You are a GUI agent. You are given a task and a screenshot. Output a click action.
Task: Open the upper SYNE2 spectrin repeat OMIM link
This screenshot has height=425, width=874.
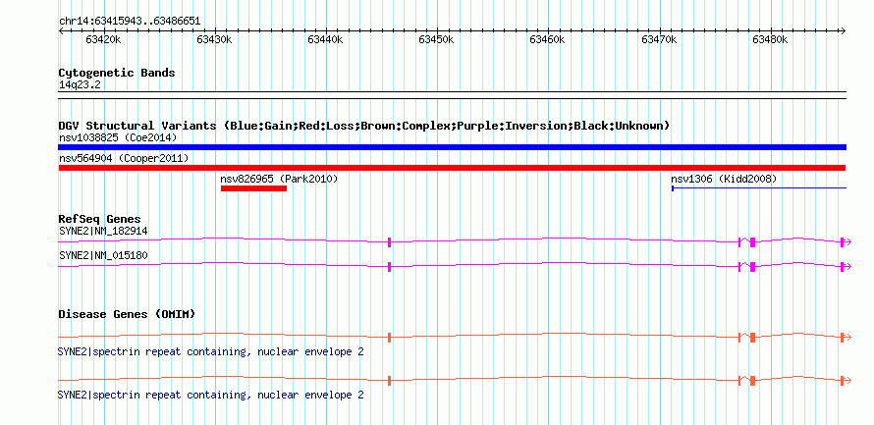point(211,352)
